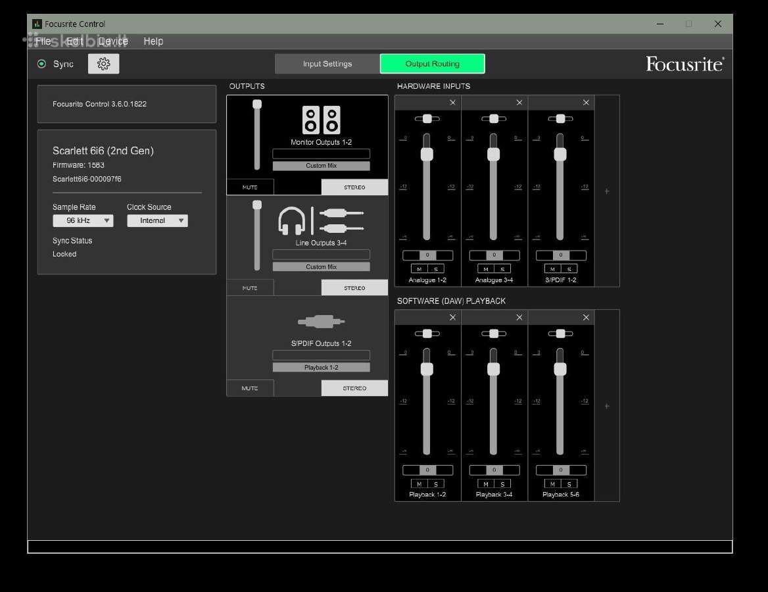This screenshot has height=592, width=768.
Task: Open the File menu
Action: (43, 41)
